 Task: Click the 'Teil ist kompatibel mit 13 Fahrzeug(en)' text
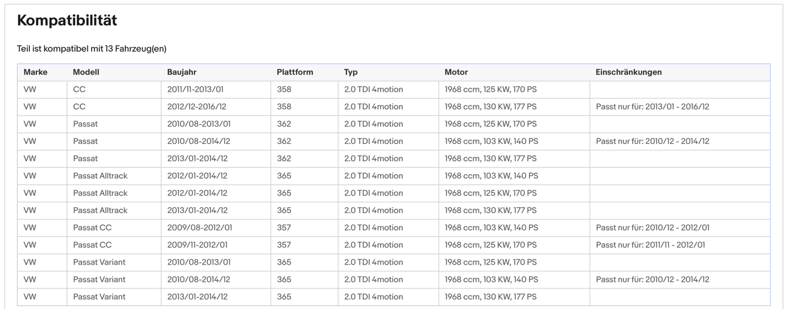(x=92, y=49)
